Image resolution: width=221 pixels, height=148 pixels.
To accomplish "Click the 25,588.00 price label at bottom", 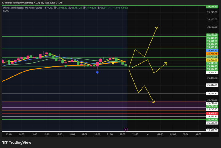I will [212, 130].
